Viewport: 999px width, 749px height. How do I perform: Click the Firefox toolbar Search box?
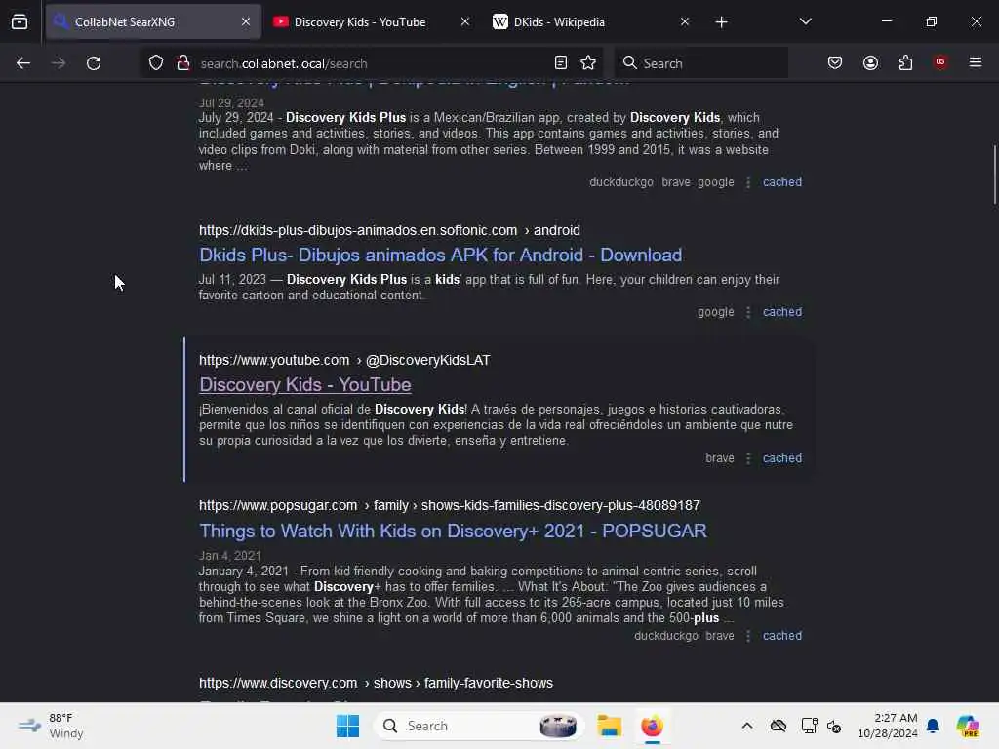pos(700,63)
